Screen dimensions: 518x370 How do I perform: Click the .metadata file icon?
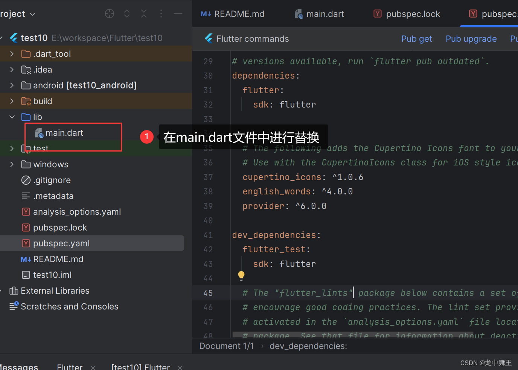coord(26,196)
